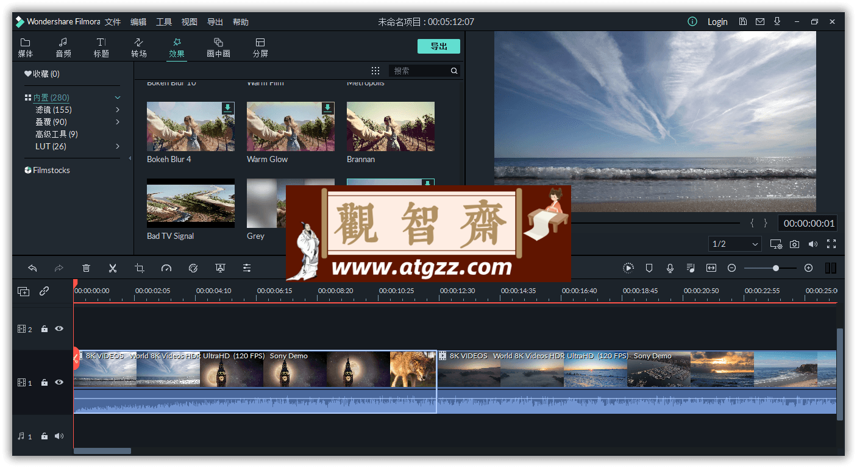
Task: Click the Redo arrow in timeline toolbar
Action: tap(59, 268)
